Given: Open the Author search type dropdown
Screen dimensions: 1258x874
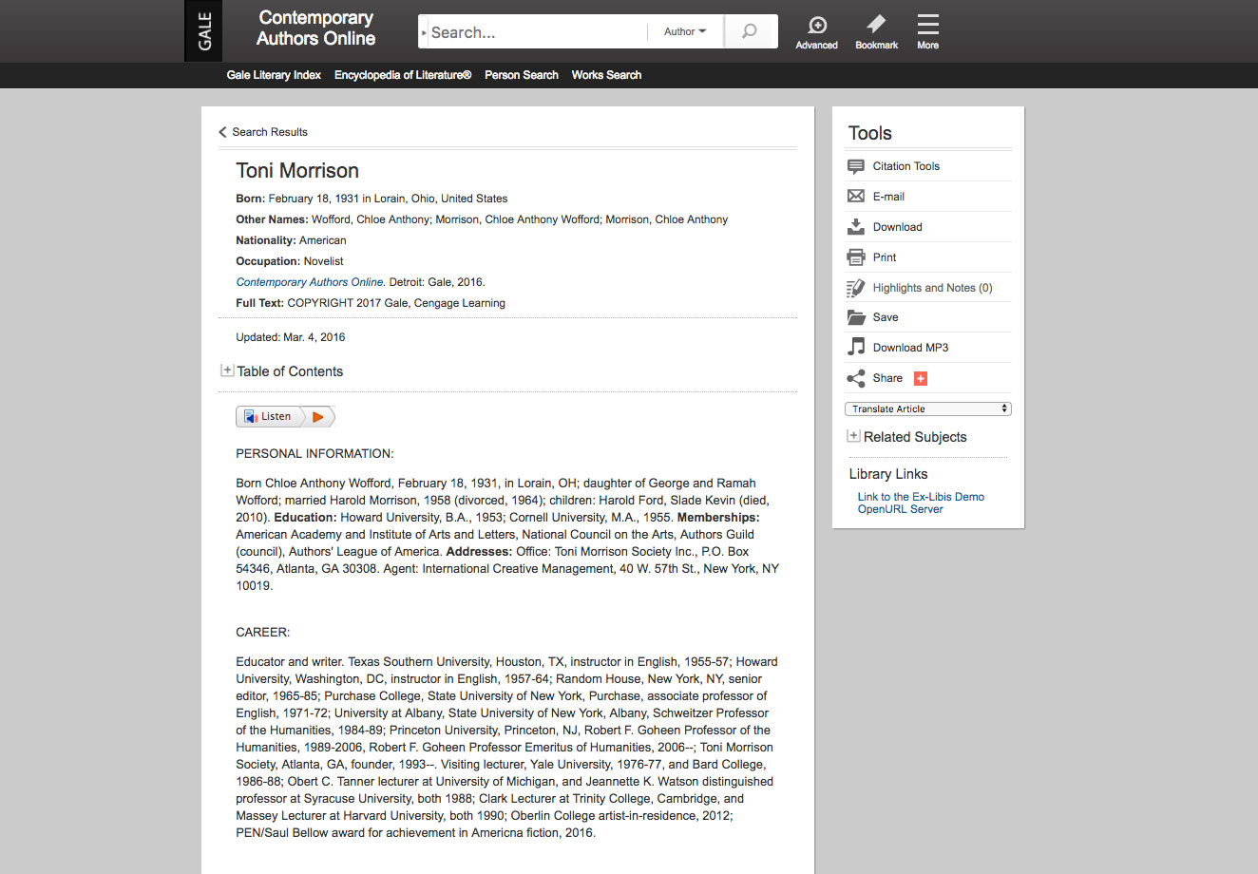Looking at the screenshot, I should [x=685, y=31].
